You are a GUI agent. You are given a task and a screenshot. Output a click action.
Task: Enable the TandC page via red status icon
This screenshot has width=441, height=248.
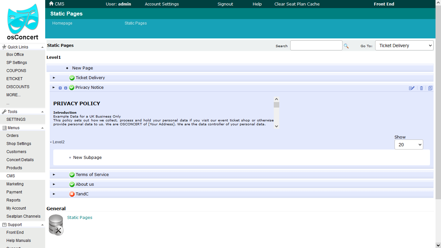coord(72,194)
